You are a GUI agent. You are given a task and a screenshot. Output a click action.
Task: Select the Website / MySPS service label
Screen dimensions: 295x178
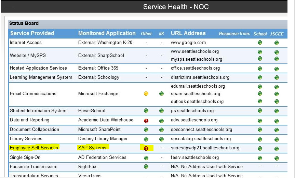click(28, 55)
